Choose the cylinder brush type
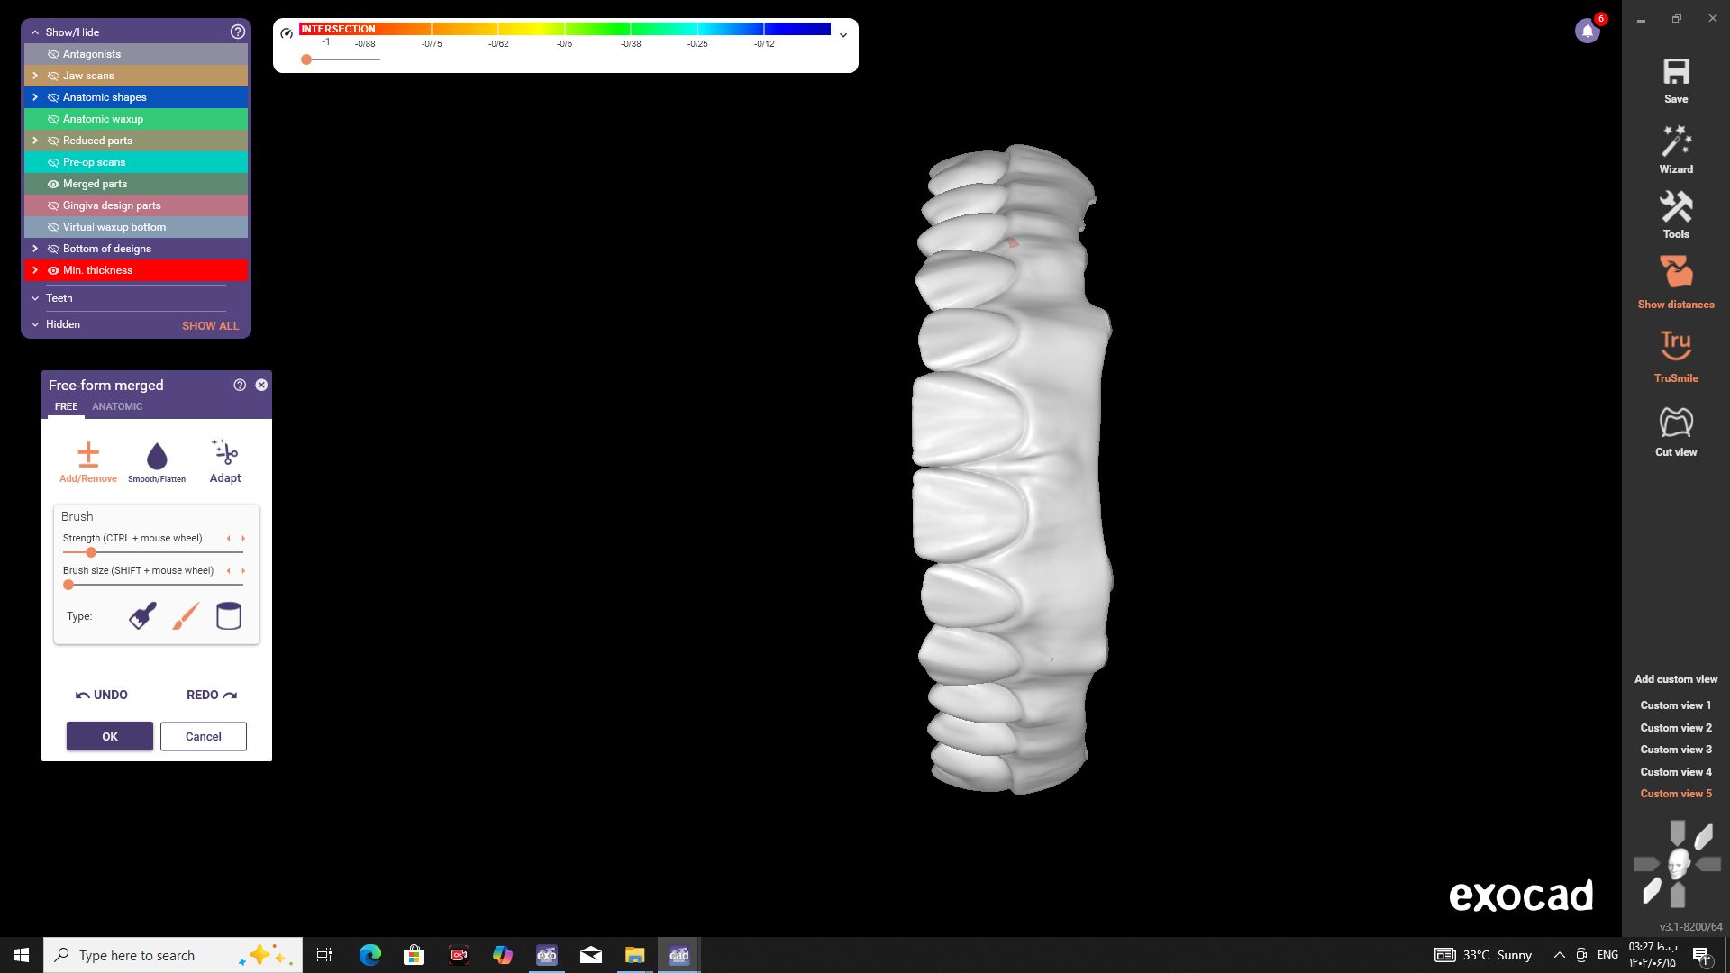Viewport: 1730px width, 973px height. point(229,616)
